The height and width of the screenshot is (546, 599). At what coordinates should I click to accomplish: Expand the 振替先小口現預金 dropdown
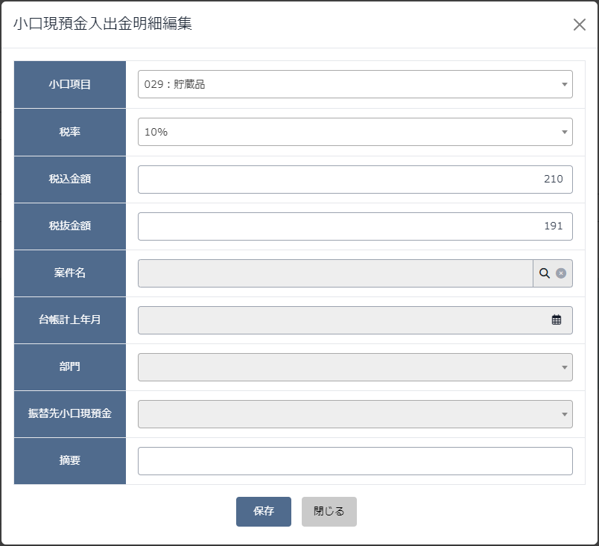click(x=355, y=414)
